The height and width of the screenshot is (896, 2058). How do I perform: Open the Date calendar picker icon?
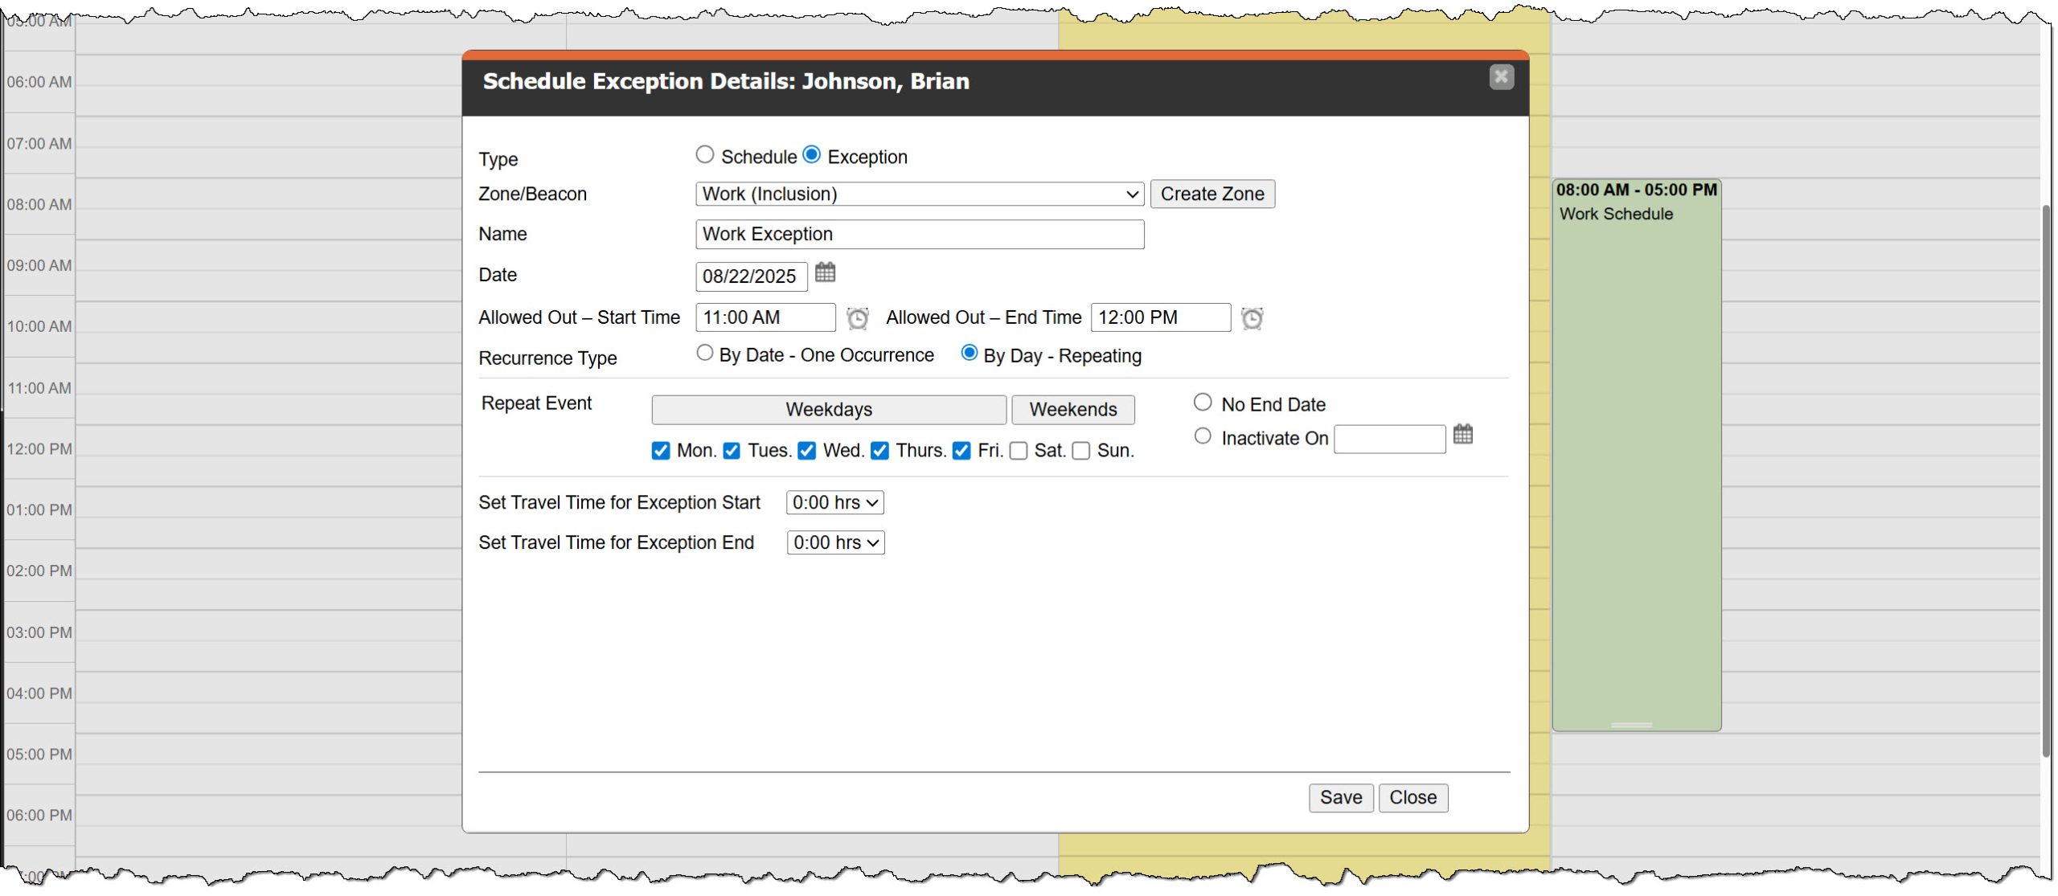[x=825, y=273]
